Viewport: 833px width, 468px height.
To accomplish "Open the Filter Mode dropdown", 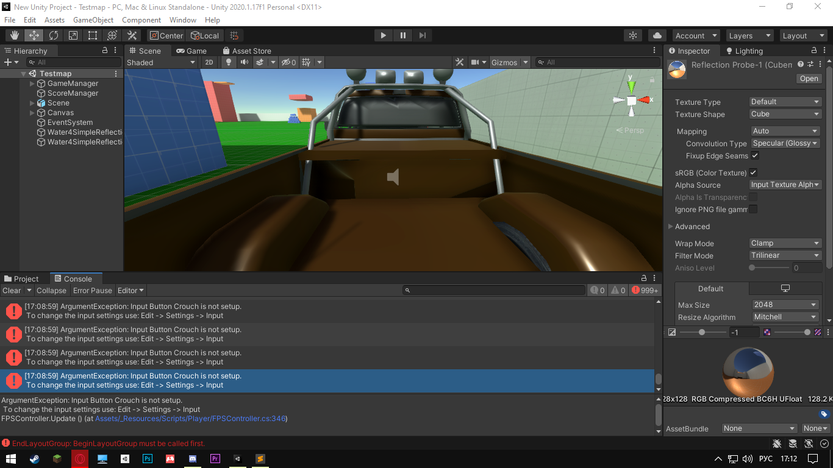I will 785,255.
